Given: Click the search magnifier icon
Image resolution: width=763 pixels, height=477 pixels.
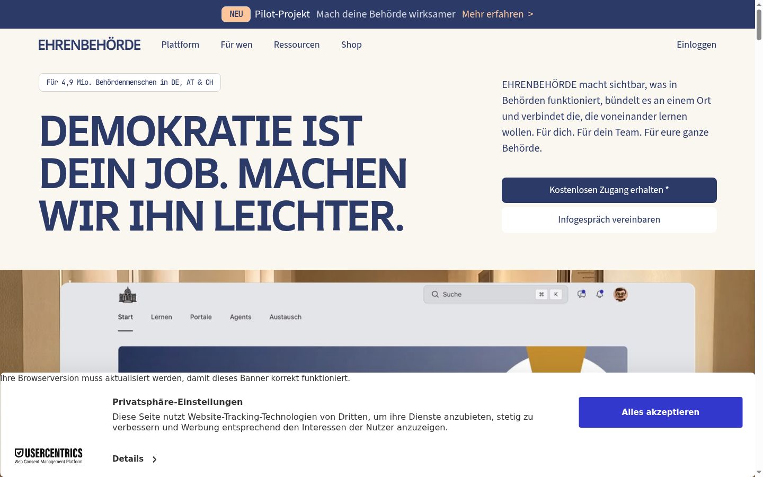Looking at the screenshot, I should tap(435, 294).
